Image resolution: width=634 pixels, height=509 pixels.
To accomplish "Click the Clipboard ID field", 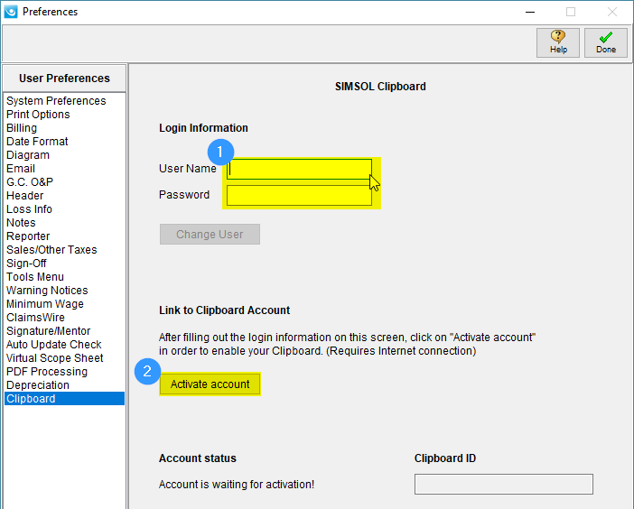I will 503,484.
